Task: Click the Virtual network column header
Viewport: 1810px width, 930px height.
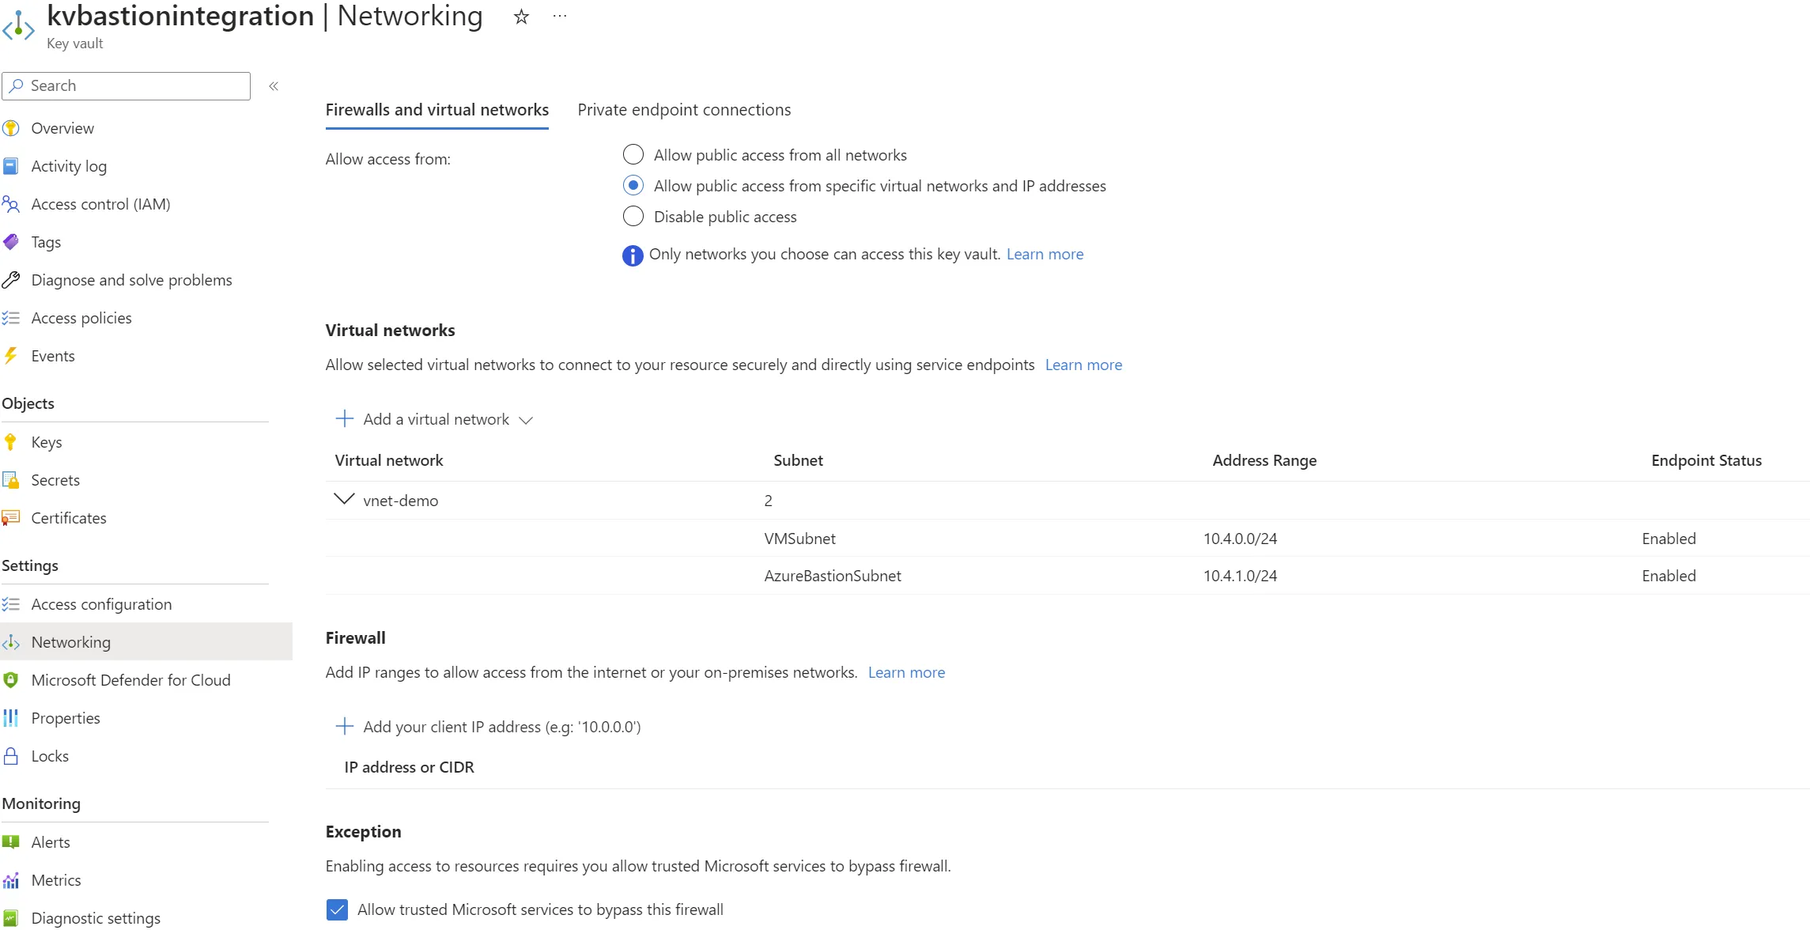Action: click(x=389, y=460)
